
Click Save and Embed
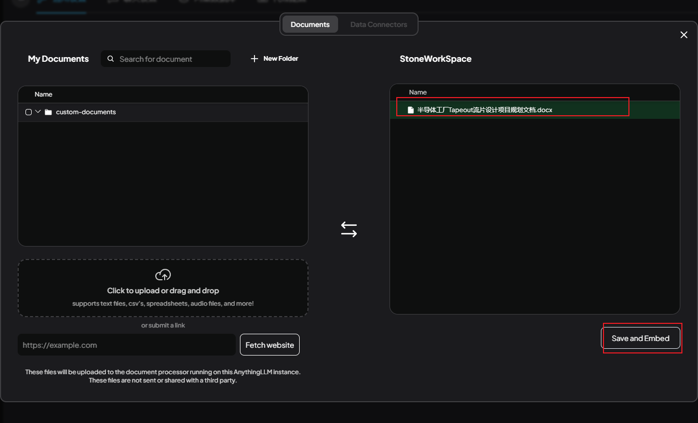(640, 338)
